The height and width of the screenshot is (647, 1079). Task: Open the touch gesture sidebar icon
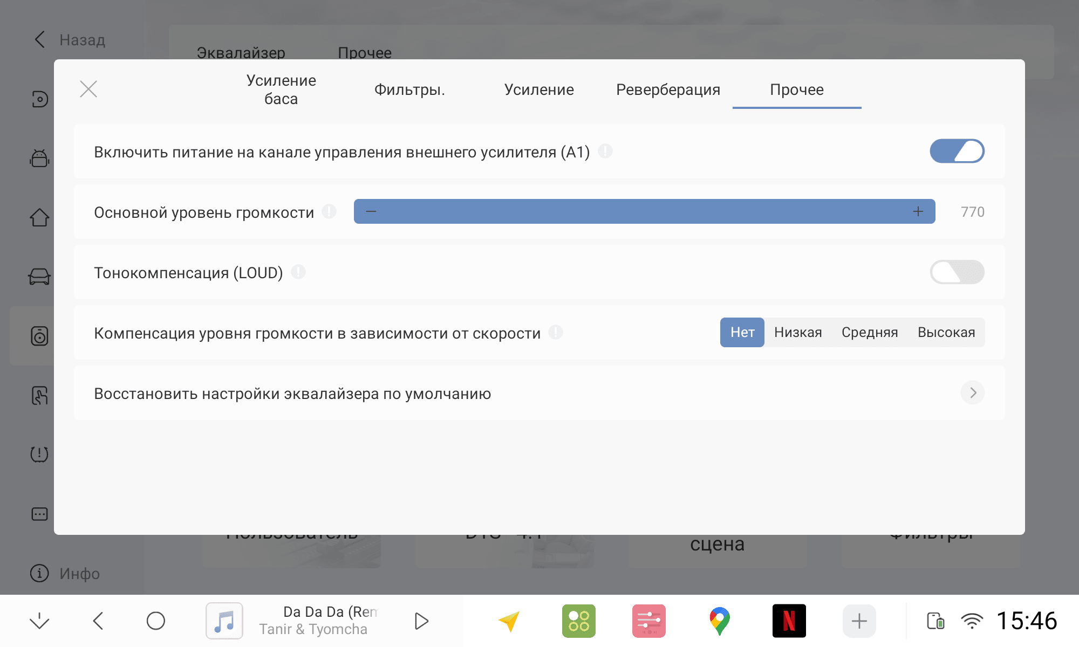(x=39, y=395)
